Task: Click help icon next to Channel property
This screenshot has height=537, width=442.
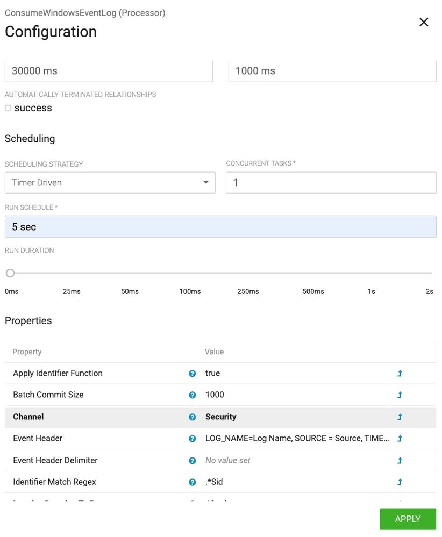Action: pyautogui.click(x=193, y=417)
